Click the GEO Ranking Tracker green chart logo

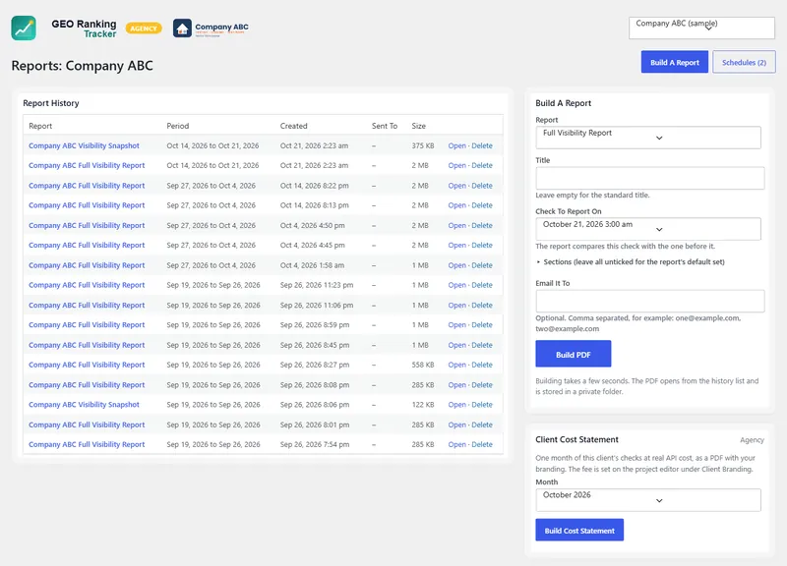point(24,28)
